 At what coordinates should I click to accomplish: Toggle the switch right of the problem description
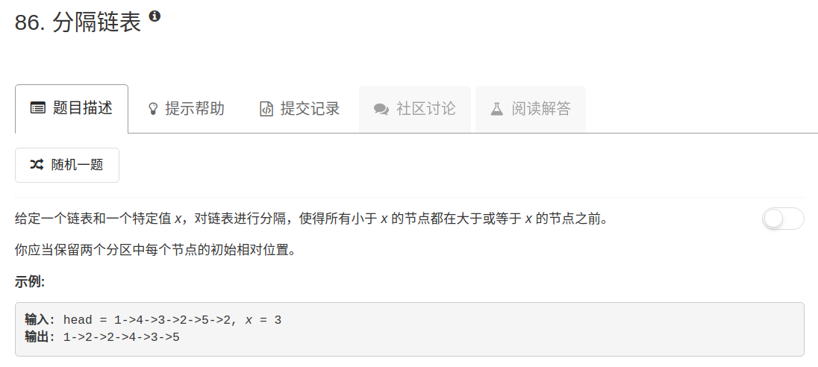click(x=783, y=219)
